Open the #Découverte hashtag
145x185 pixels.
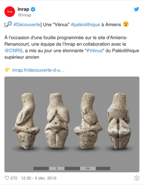point(27,24)
